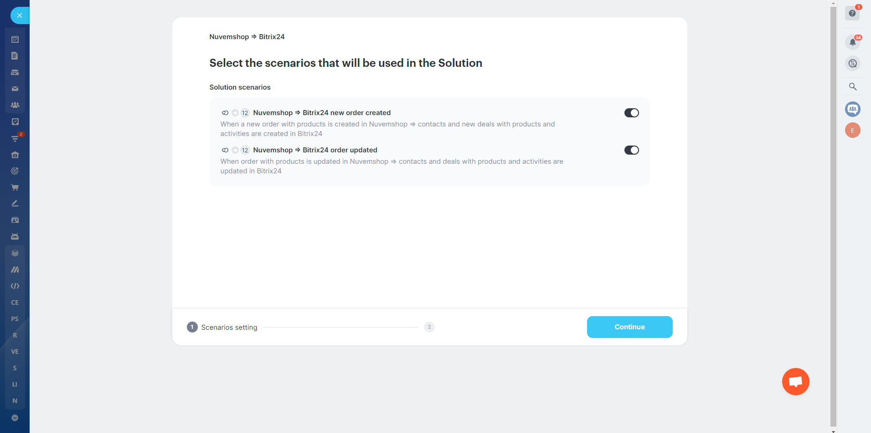The width and height of the screenshot is (871, 433).
Task: Select the PS sidebar menu item
Action: coord(15,319)
